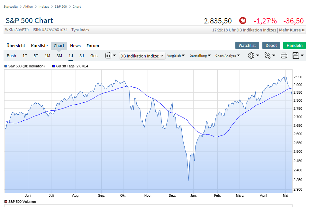This screenshot has height=207, width=309.
Task: Click the April x-axis label
Action: (x=263, y=195)
